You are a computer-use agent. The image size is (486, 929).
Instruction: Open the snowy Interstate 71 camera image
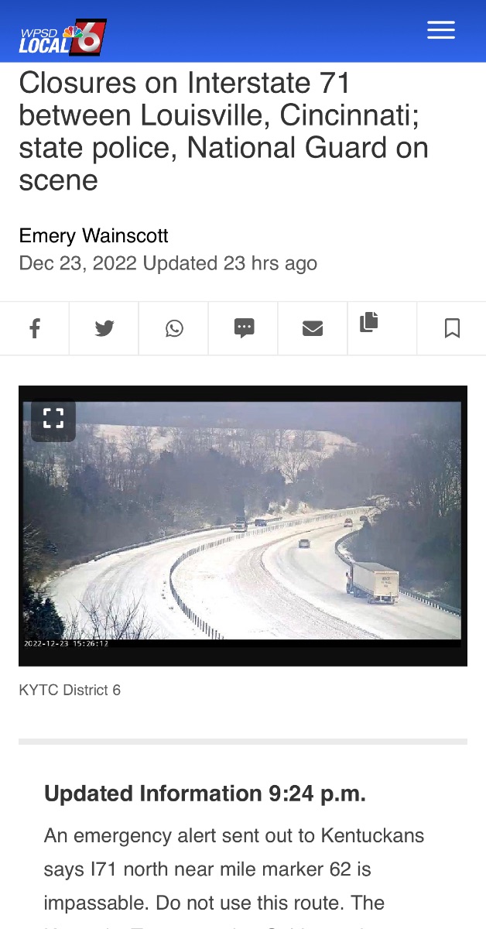click(243, 525)
